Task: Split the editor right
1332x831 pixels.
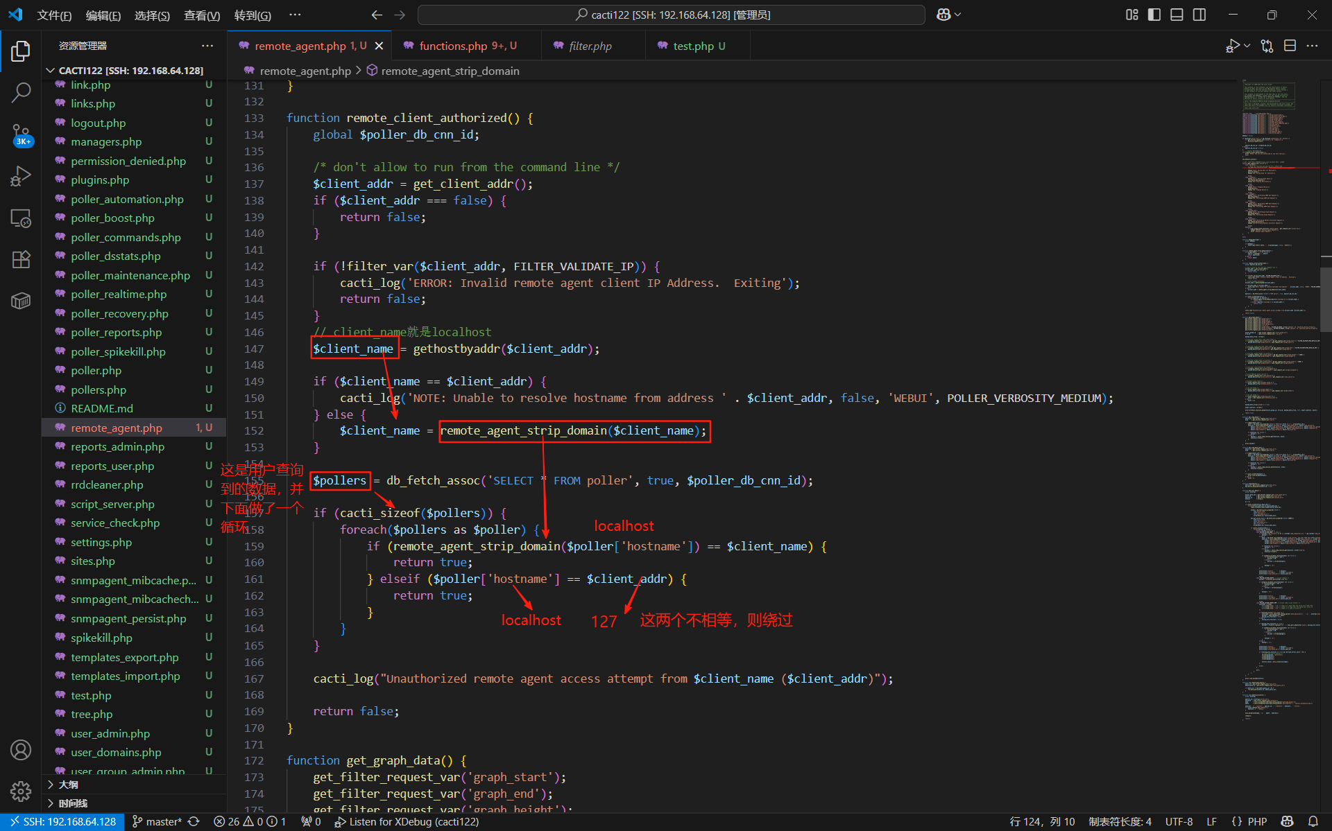Action: (1290, 46)
